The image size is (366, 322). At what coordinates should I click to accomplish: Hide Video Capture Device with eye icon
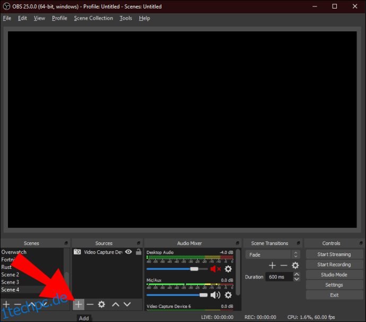(x=128, y=252)
